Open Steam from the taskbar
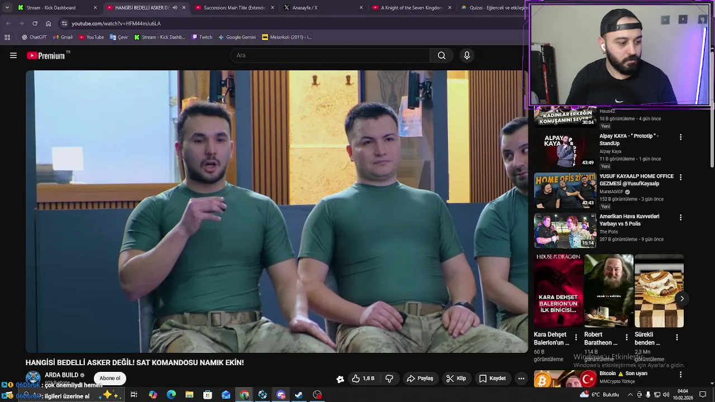715x402 pixels. click(299, 395)
